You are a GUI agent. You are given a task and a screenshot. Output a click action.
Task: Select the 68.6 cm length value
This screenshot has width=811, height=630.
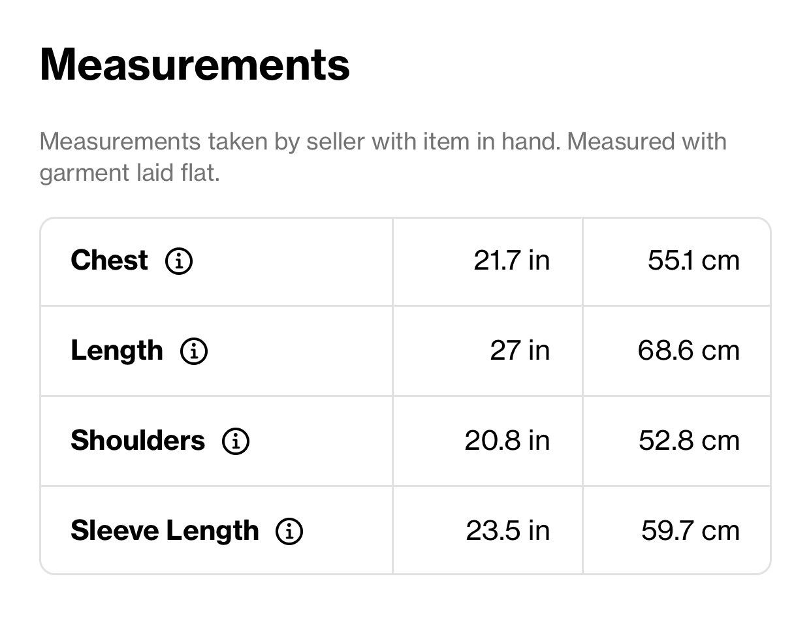[689, 351]
